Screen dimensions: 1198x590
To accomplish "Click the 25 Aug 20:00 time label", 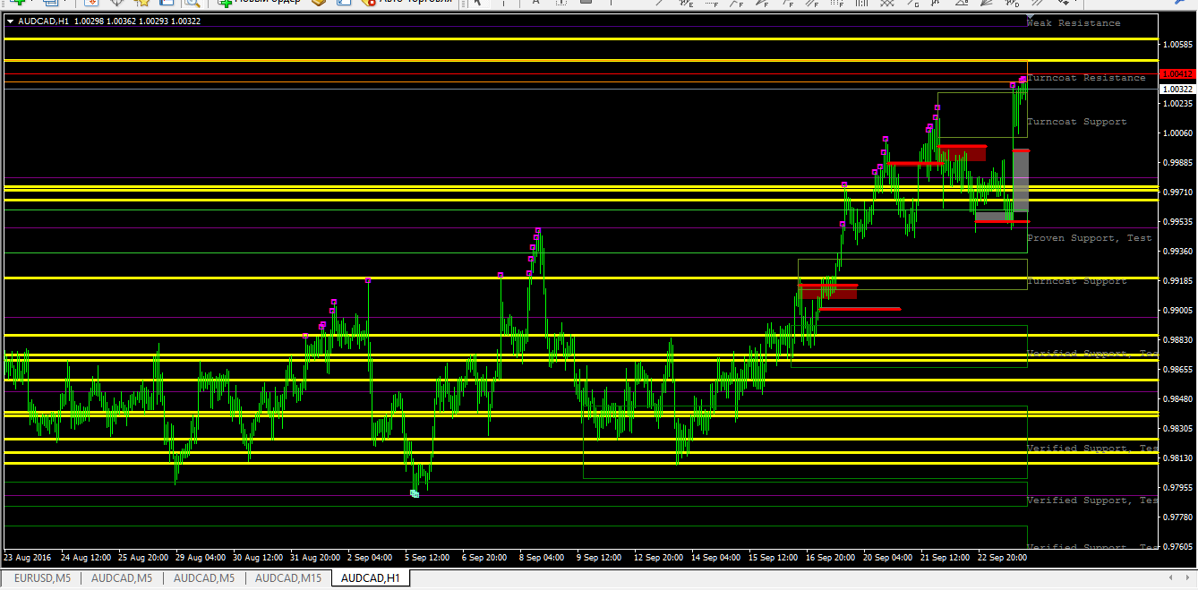I will coord(143,557).
